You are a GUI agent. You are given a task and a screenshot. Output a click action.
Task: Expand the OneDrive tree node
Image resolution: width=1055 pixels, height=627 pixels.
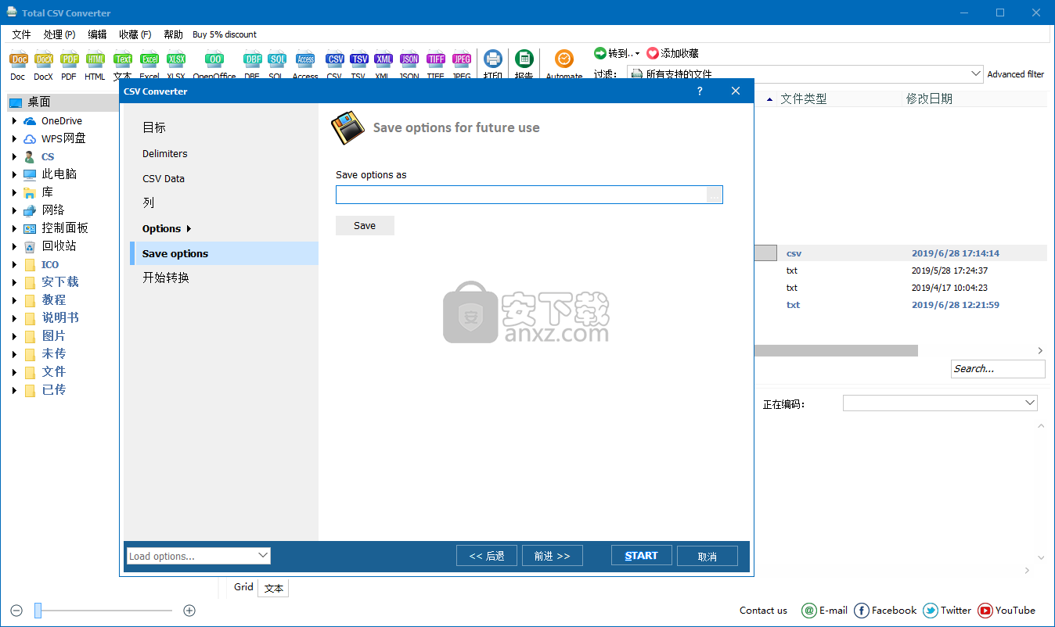click(14, 121)
